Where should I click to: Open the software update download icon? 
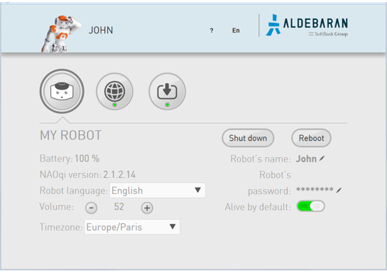click(x=167, y=91)
